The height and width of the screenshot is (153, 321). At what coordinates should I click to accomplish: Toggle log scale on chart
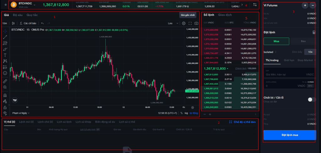click(186, 113)
